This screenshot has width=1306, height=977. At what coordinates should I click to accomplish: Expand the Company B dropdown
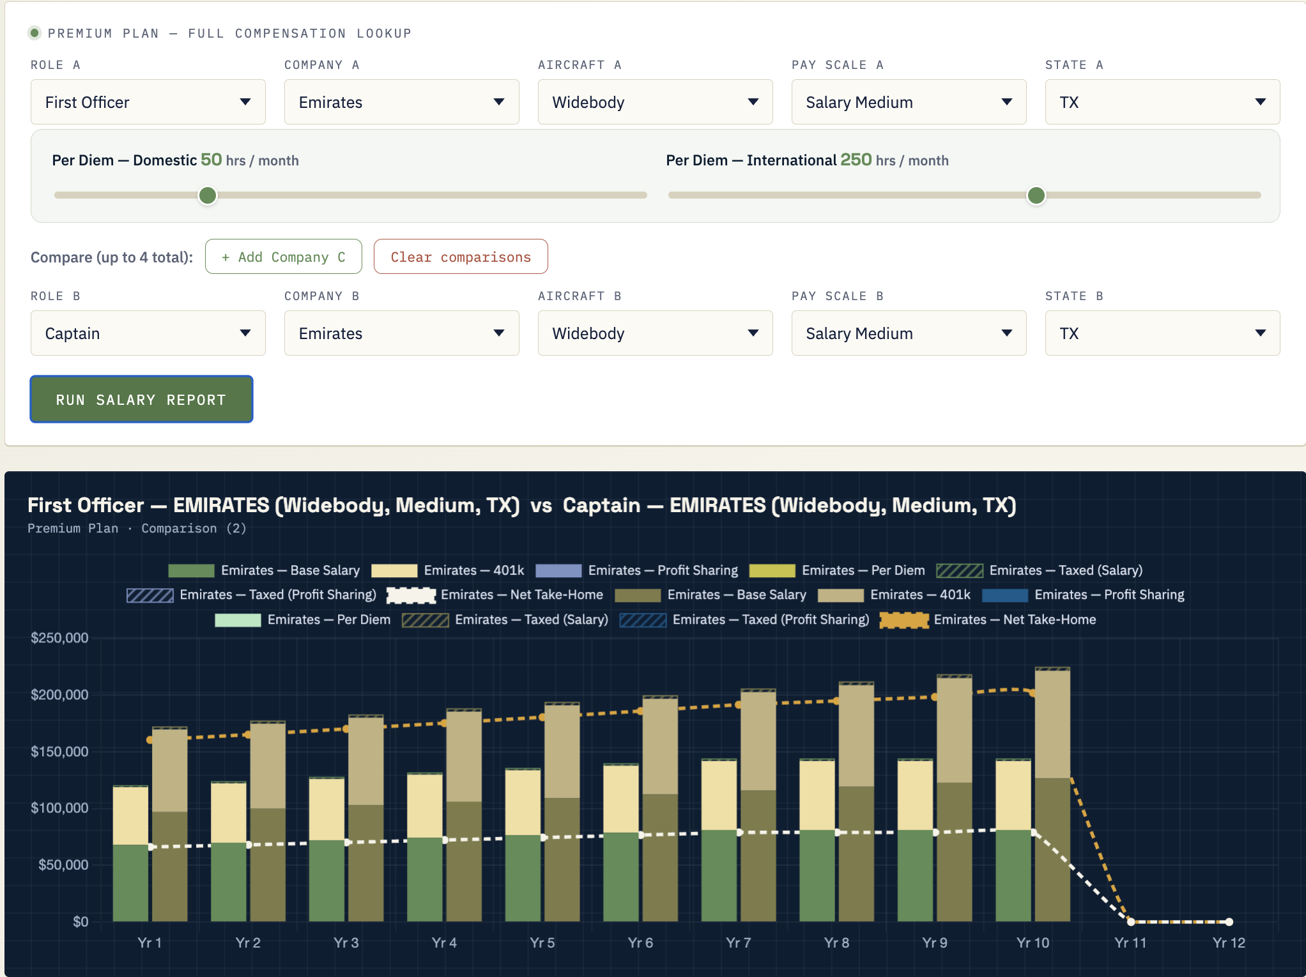pos(402,333)
